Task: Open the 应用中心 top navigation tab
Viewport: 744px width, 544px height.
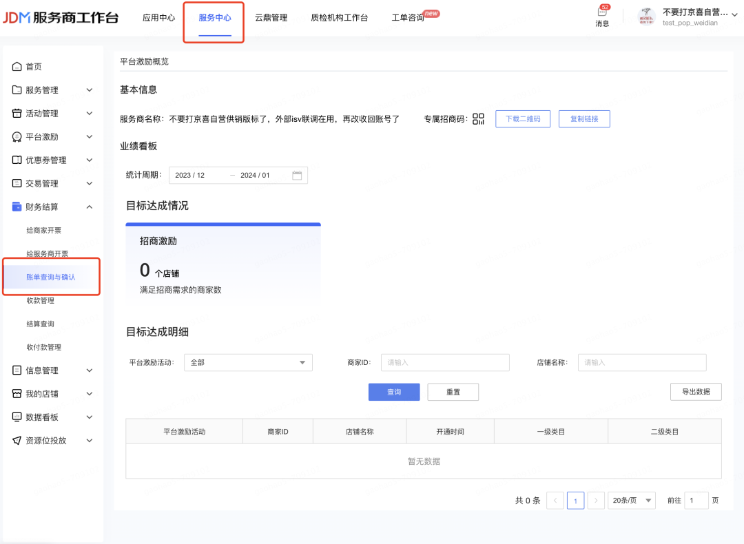Action: (x=158, y=18)
